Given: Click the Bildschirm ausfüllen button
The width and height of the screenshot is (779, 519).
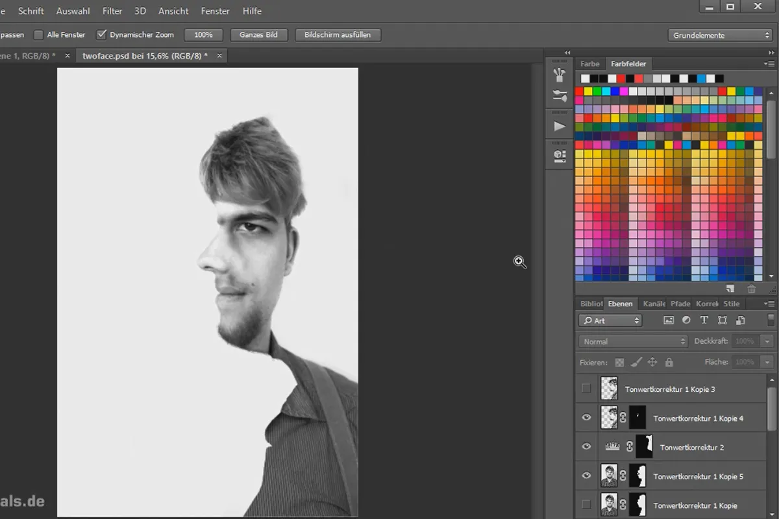Looking at the screenshot, I should 338,35.
